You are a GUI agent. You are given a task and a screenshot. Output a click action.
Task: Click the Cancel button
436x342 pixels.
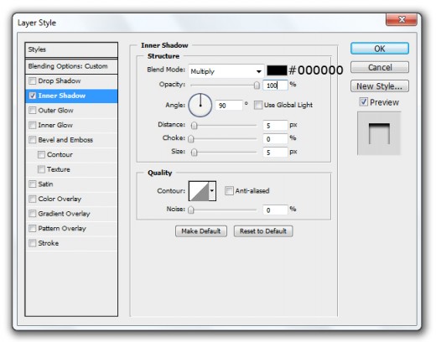click(x=380, y=67)
